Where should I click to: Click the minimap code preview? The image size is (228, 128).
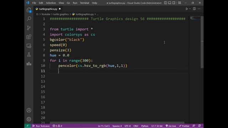(x=195, y=18)
